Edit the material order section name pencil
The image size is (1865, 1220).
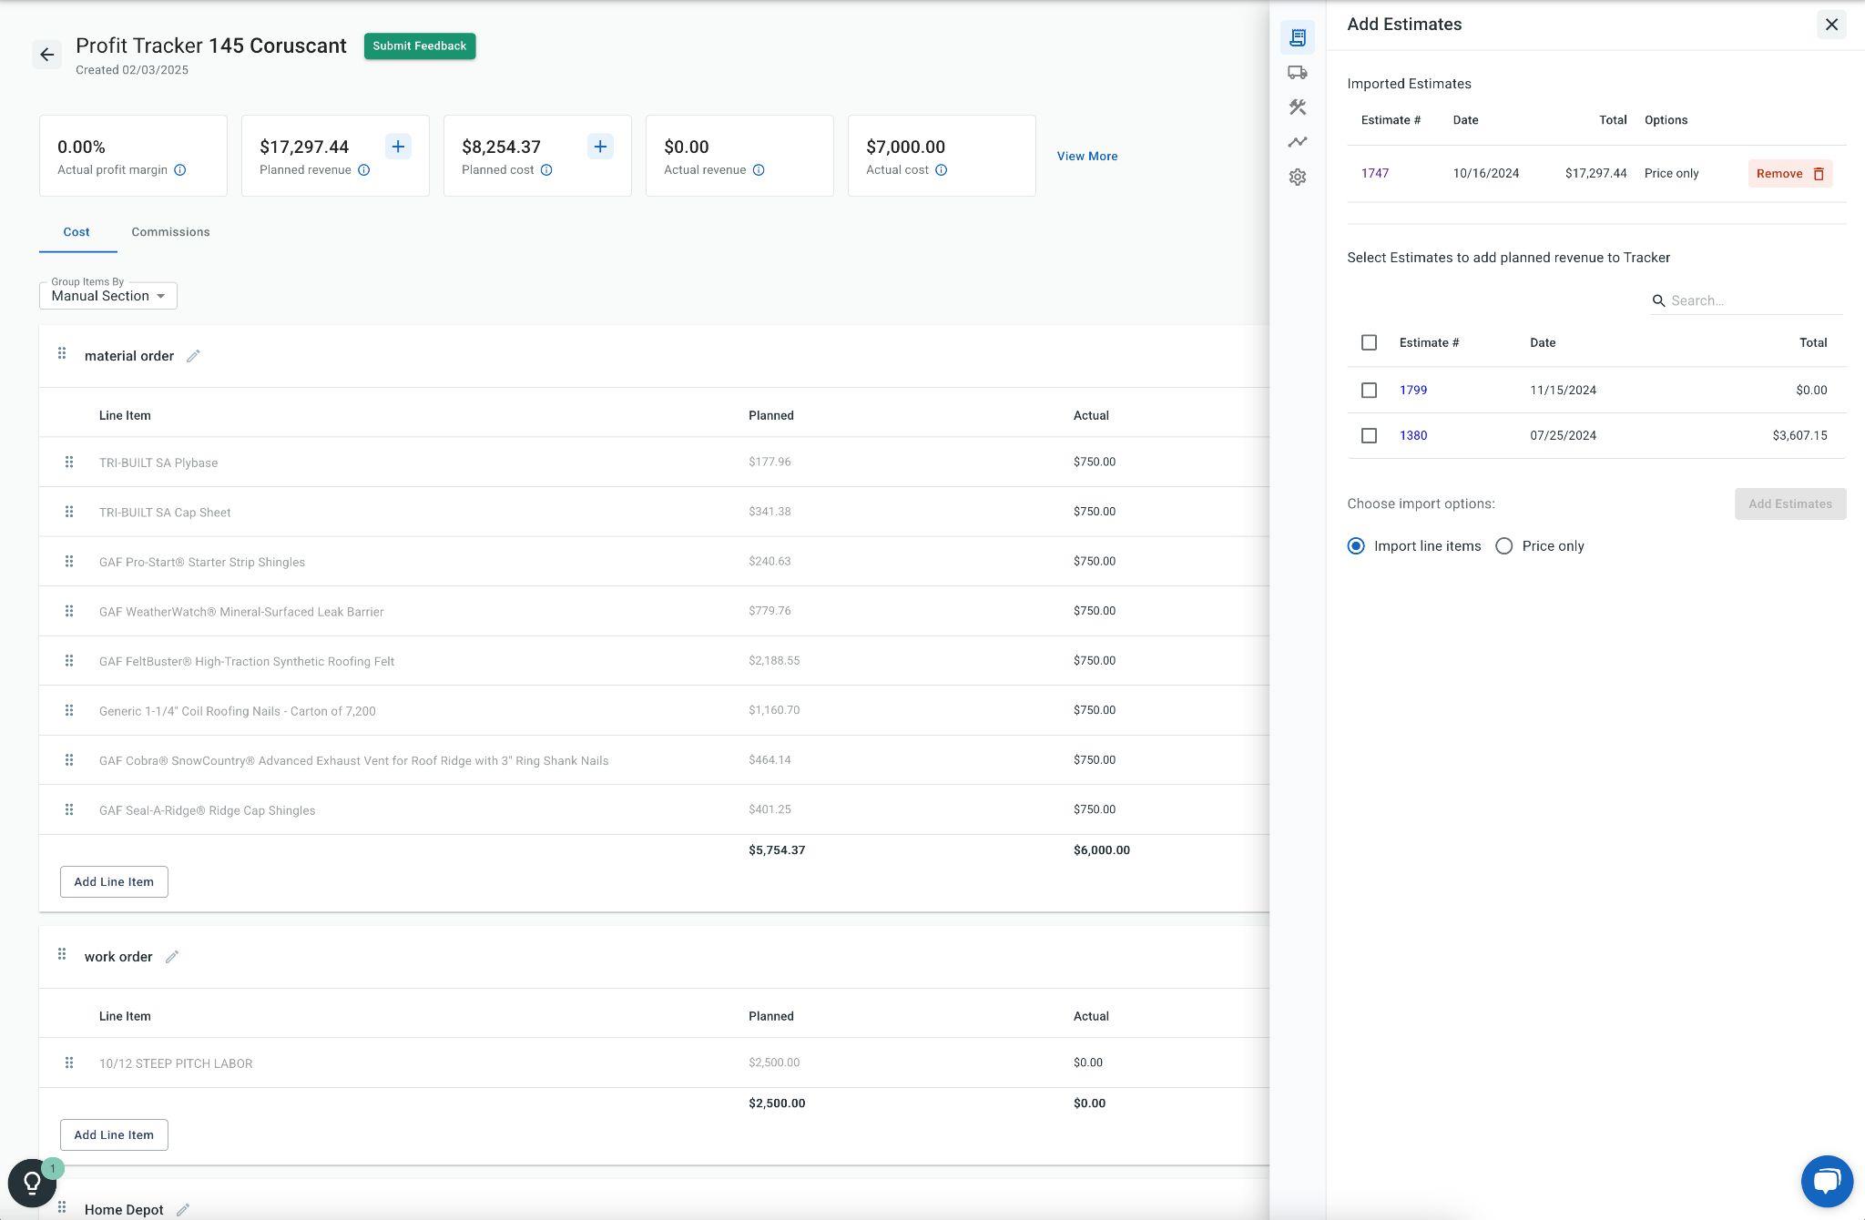pos(193,356)
